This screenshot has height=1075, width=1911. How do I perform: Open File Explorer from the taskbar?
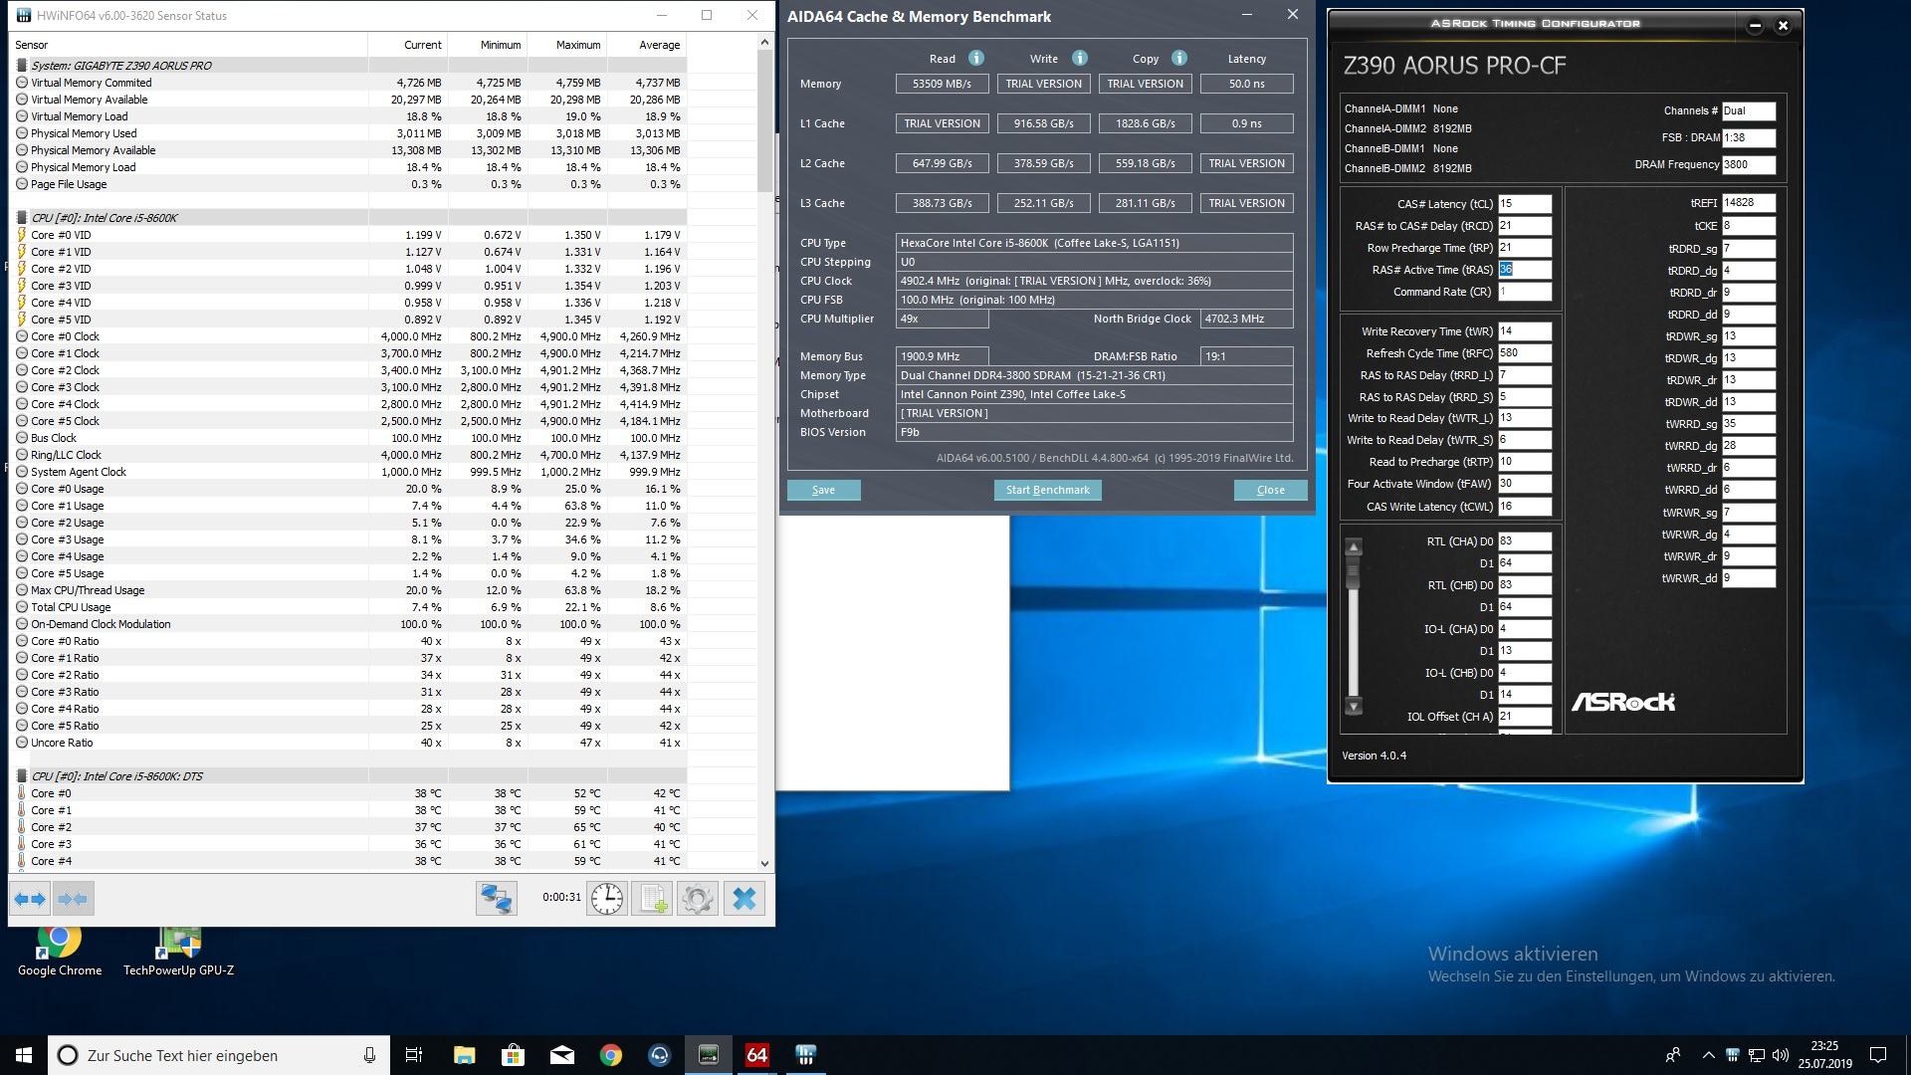pyautogui.click(x=464, y=1055)
